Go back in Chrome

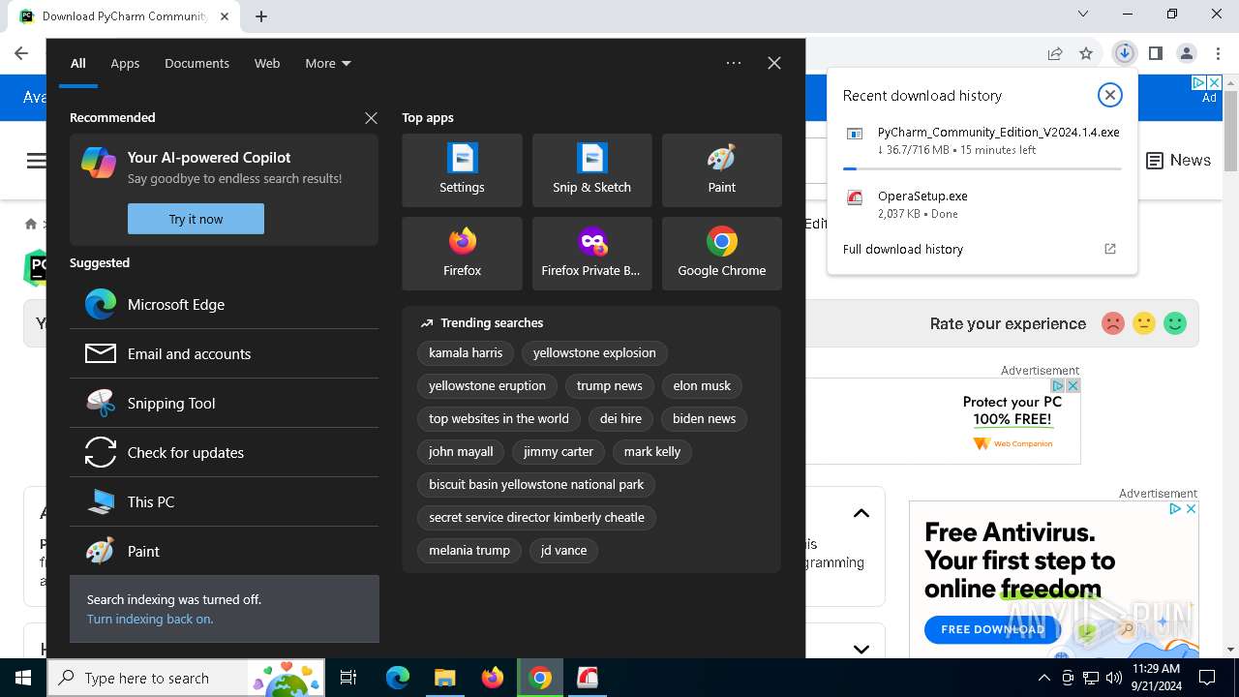pos(21,53)
